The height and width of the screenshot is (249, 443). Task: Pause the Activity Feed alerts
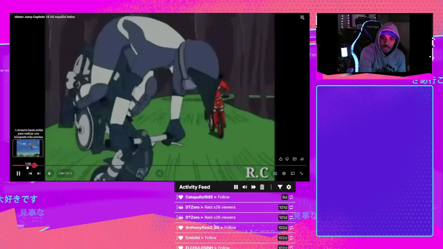[x=236, y=187]
